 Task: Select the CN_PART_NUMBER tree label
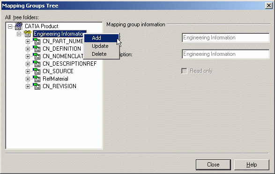coord(63,41)
